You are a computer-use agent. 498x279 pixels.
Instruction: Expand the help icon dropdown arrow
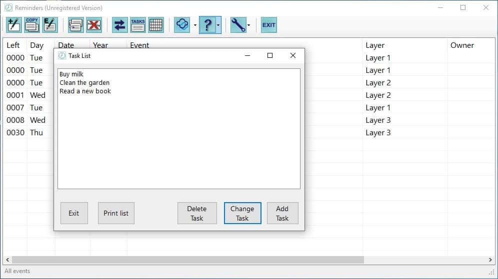point(218,25)
